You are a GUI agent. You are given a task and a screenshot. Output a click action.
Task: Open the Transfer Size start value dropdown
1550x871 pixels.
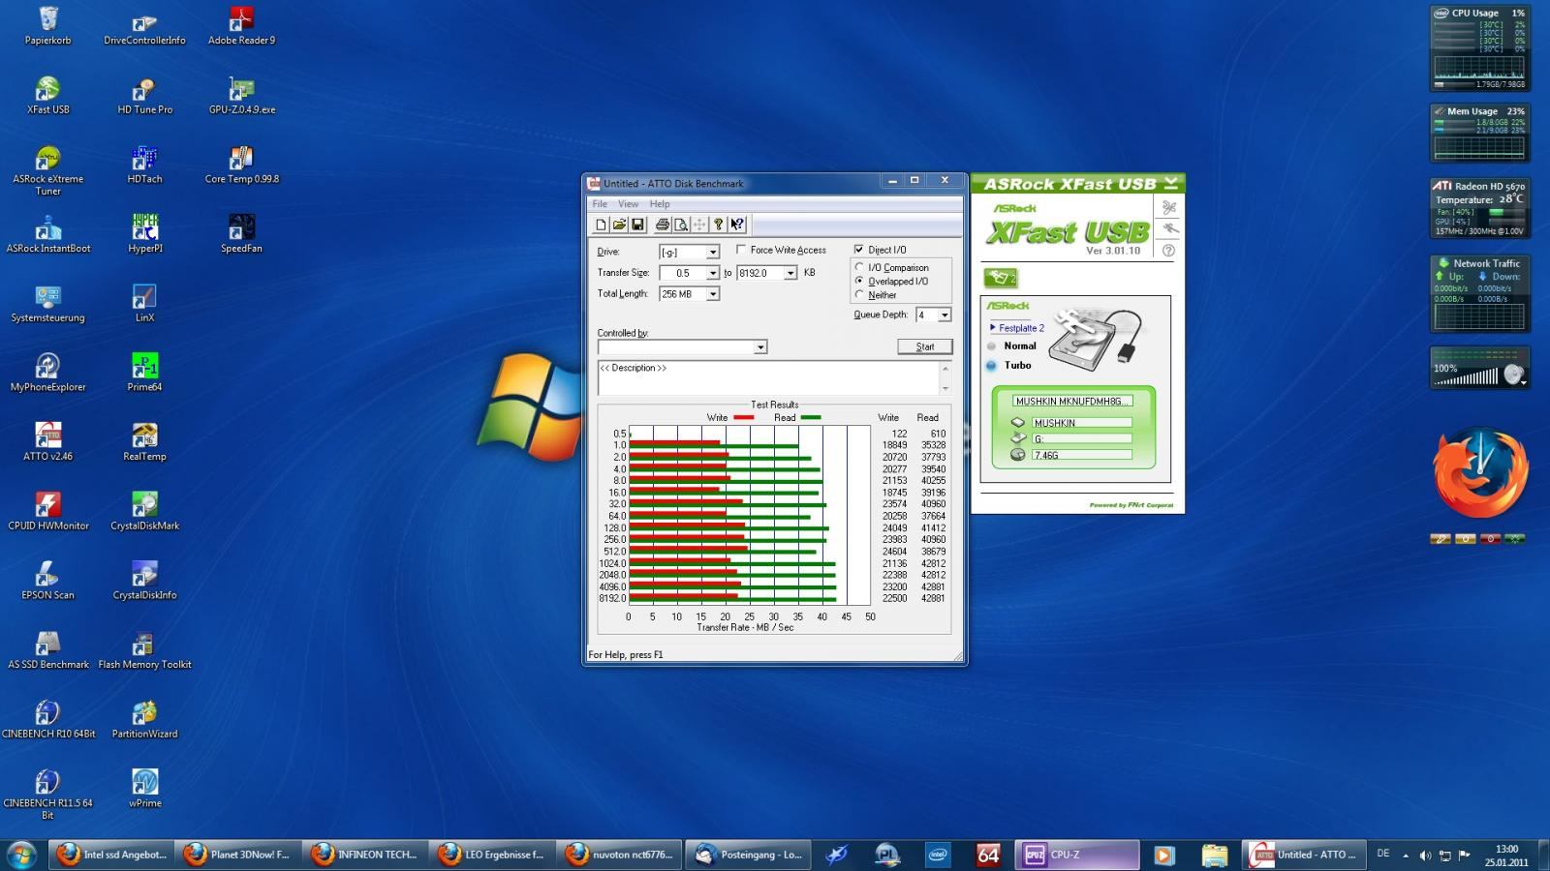(713, 273)
